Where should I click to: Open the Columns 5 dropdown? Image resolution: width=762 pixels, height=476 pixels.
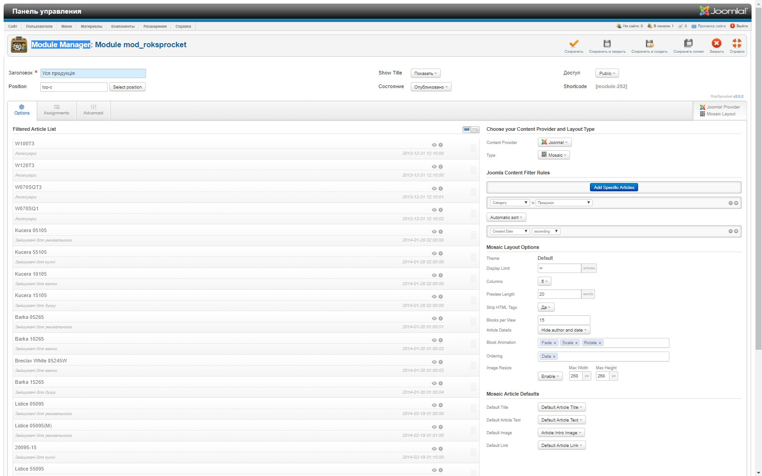(x=544, y=282)
